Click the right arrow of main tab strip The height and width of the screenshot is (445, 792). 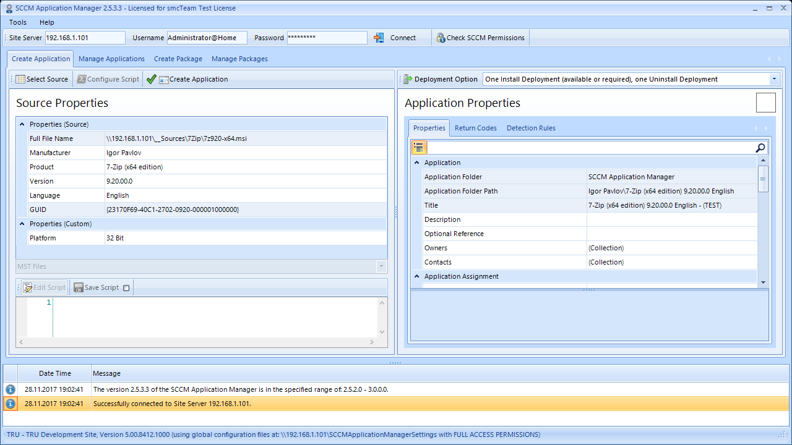779,59
